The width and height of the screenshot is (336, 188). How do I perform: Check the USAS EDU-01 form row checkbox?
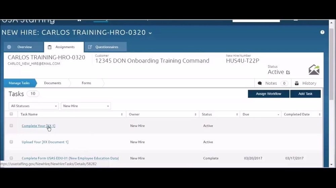click(x=11, y=158)
